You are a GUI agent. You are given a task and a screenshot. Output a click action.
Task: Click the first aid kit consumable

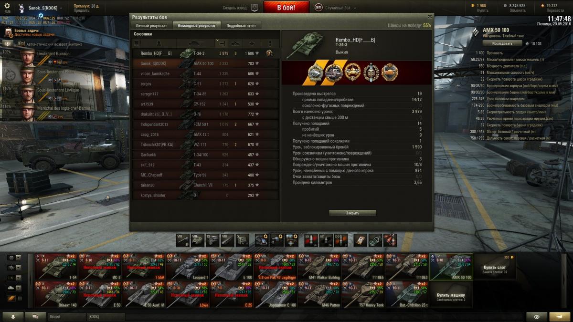pyautogui.click(x=361, y=239)
